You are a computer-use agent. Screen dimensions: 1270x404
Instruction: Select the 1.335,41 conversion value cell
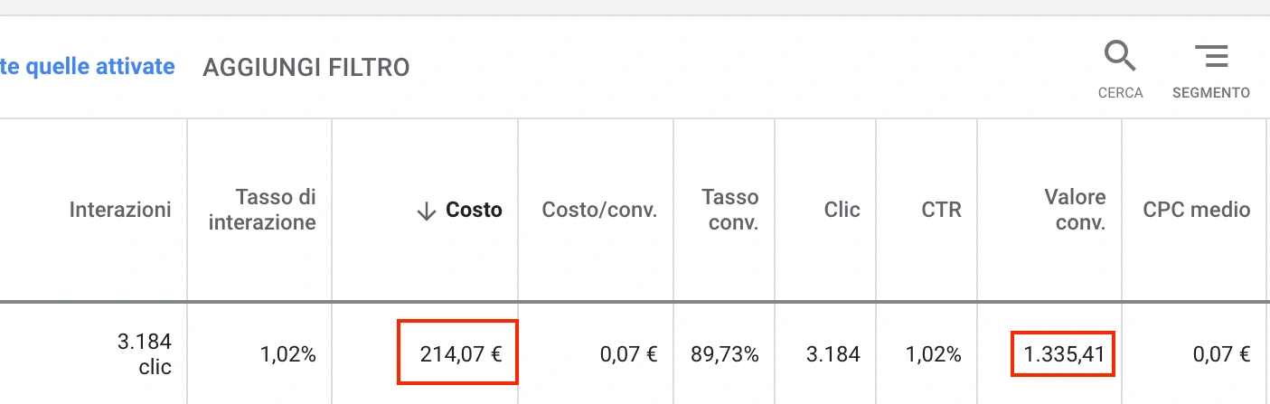[1064, 354]
